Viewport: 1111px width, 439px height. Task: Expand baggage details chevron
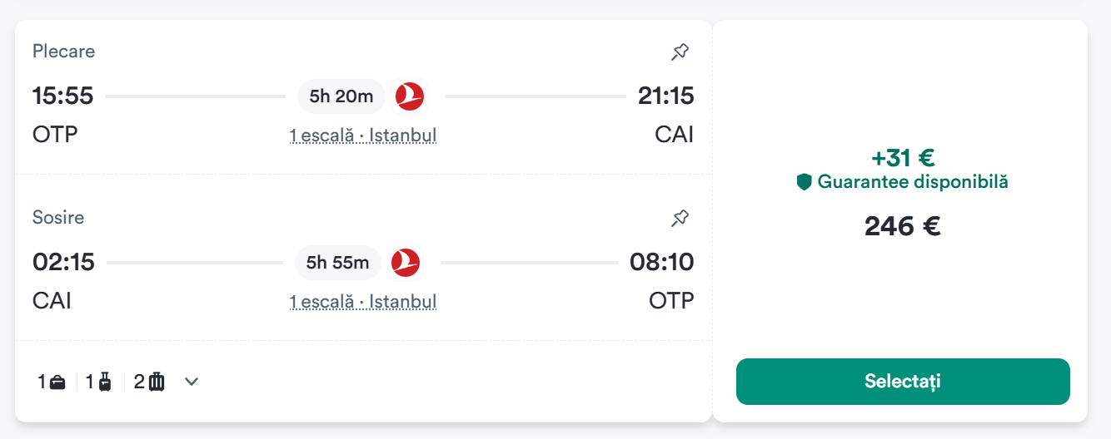pyautogui.click(x=192, y=382)
